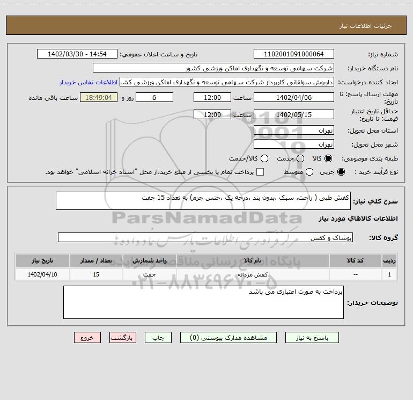Click the نام کالا column header
Image resolution: width=413 pixels, height=400 pixels.
pyautogui.click(x=253, y=260)
